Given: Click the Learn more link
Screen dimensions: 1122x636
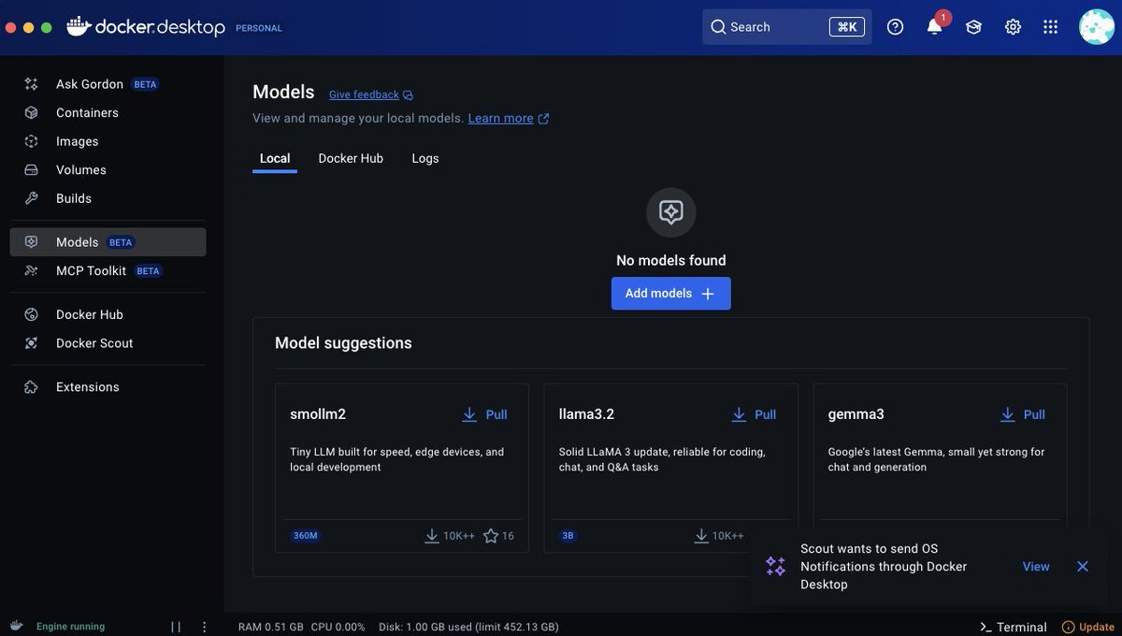Looking at the screenshot, I should point(500,119).
